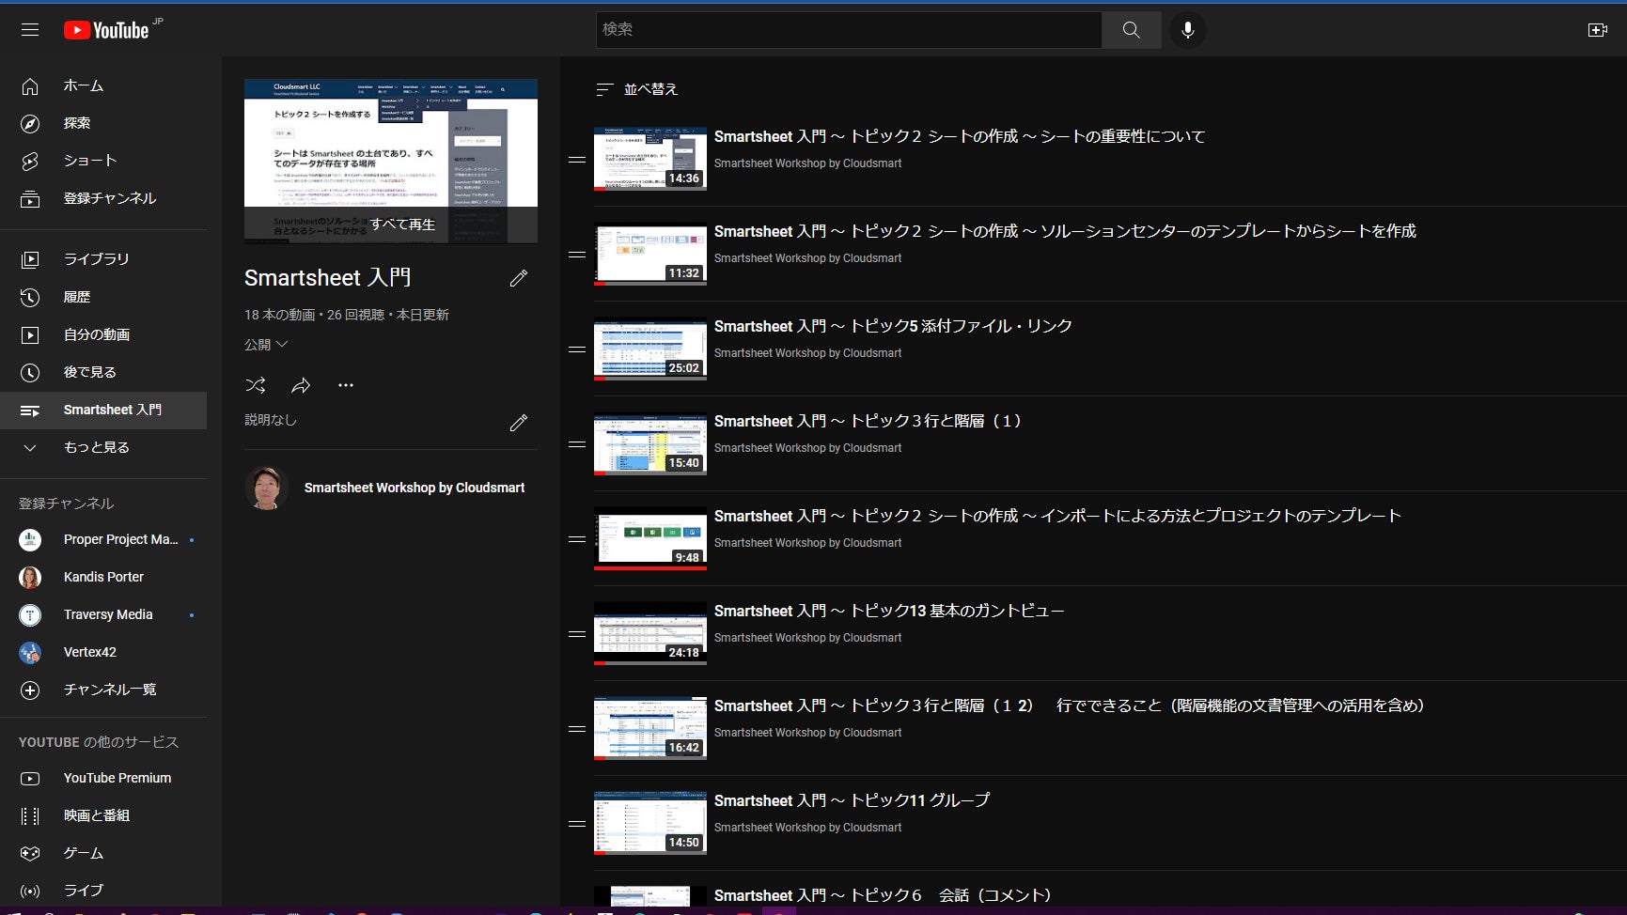Grab the drag handle of the 24:18 video

tap(577, 634)
